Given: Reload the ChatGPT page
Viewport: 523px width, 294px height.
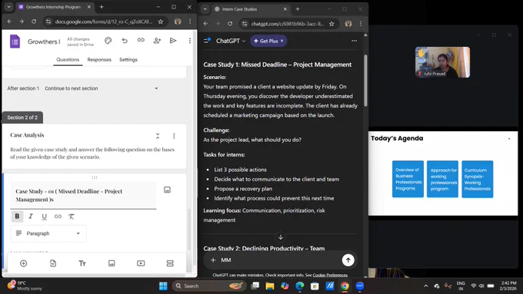Looking at the screenshot, I should (x=230, y=24).
